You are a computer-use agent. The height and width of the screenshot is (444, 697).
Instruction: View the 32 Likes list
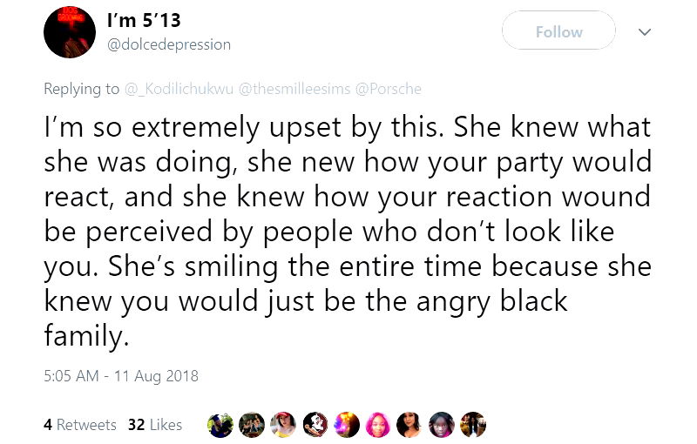[x=154, y=425]
